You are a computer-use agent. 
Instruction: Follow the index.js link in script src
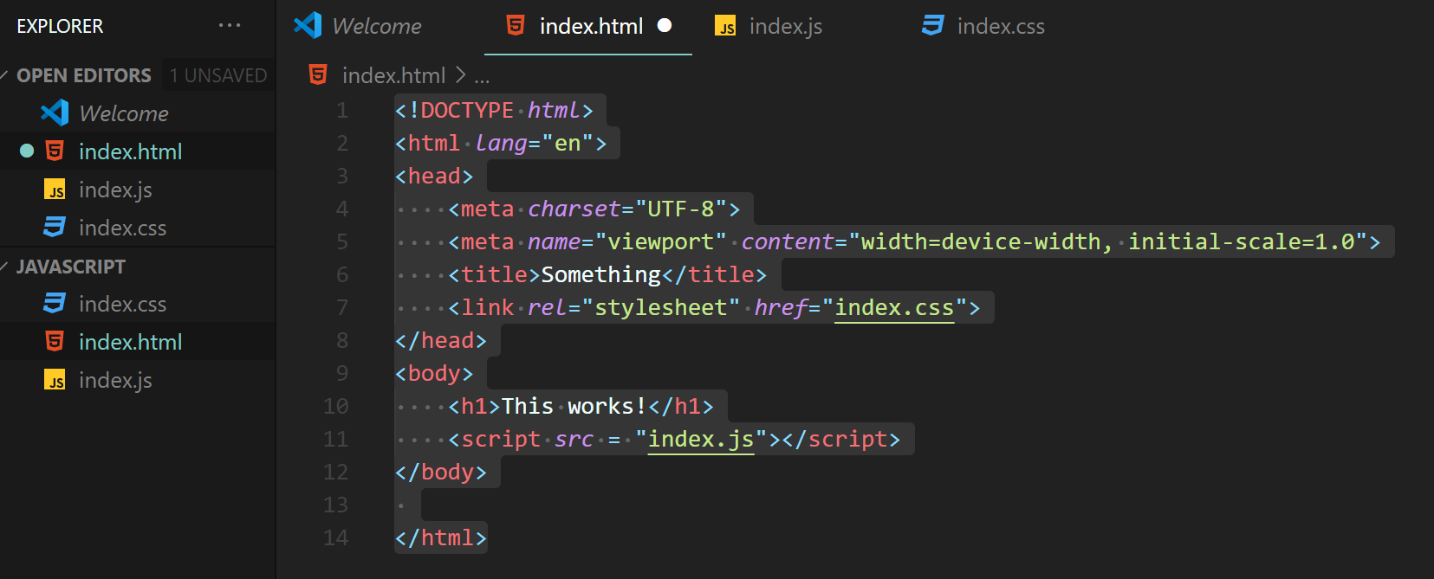701,439
